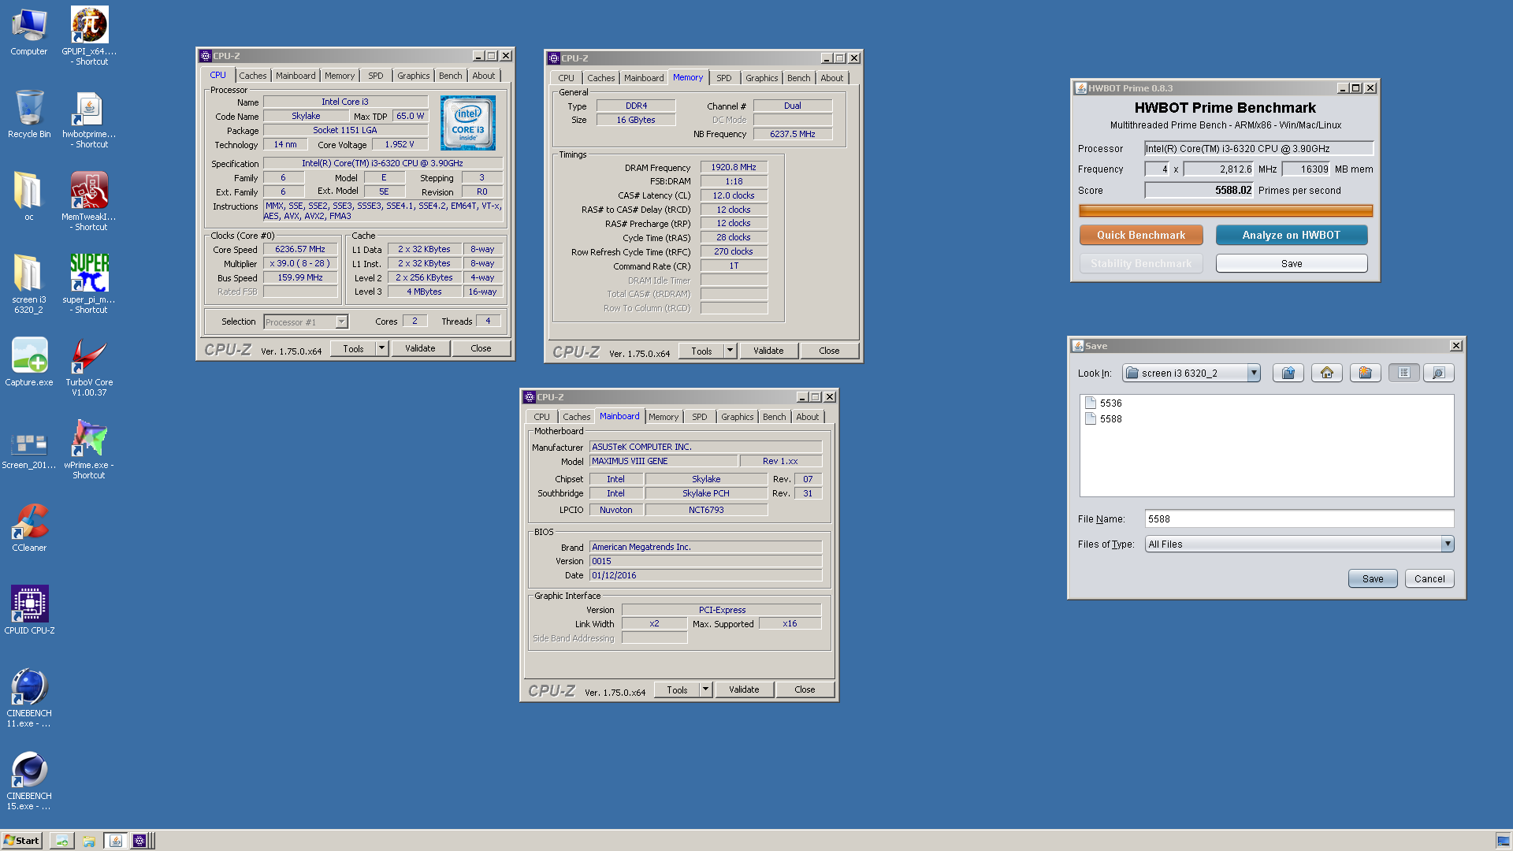Image resolution: width=1513 pixels, height=851 pixels.
Task: Switch Save dialog to list view
Action: [1404, 373]
